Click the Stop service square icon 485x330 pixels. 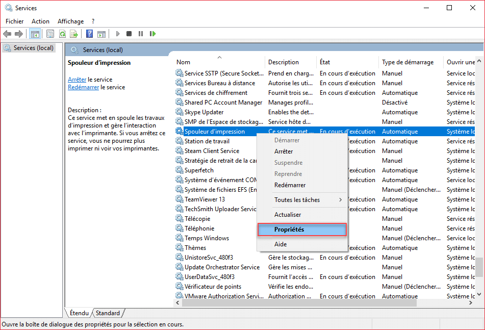(x=129, y=34)
